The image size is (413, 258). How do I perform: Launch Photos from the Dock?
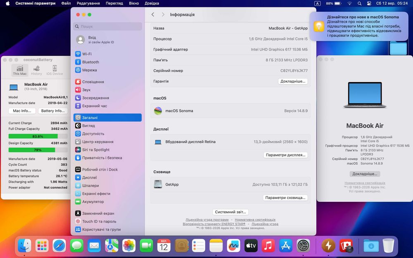[129, 246]
